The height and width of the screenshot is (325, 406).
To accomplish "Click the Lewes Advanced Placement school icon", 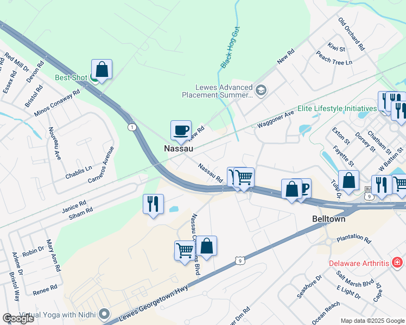I will pos(261,90).
